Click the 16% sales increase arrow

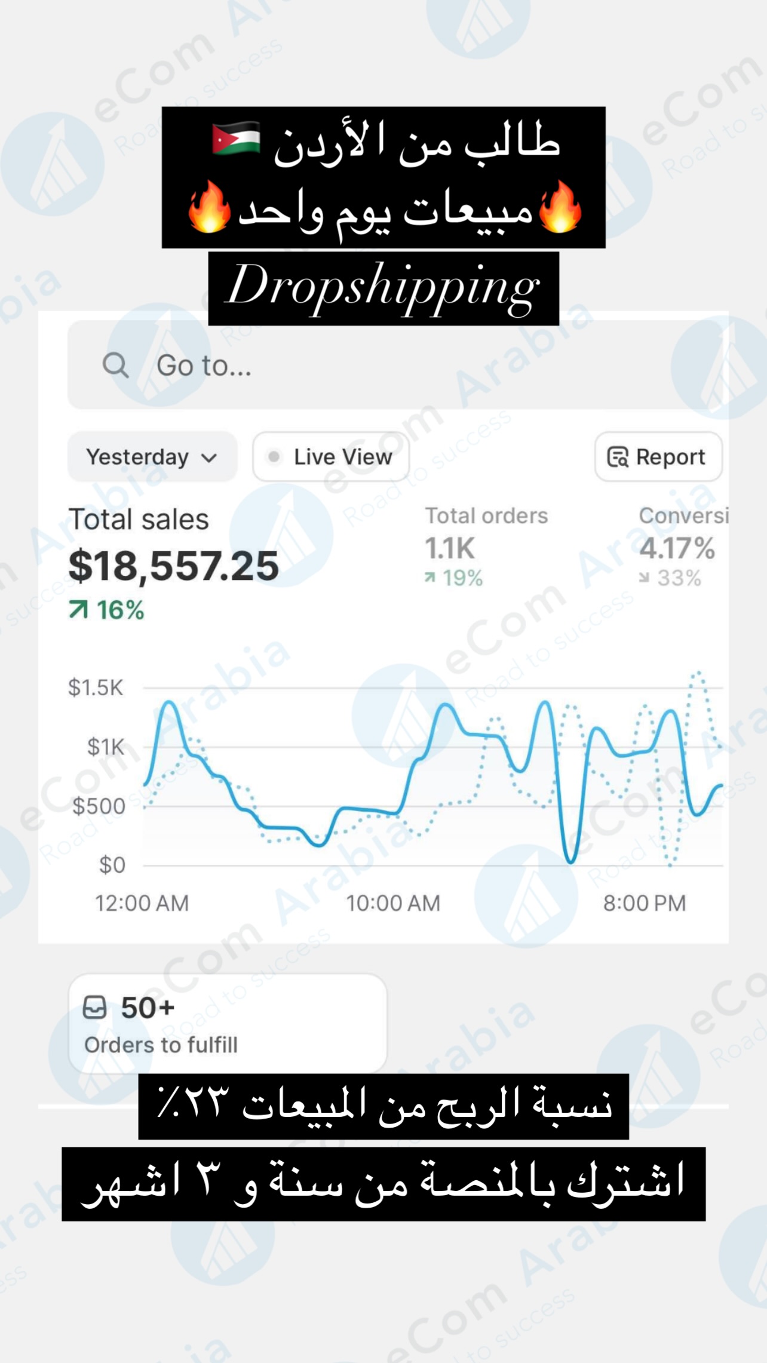pos(78,610)
